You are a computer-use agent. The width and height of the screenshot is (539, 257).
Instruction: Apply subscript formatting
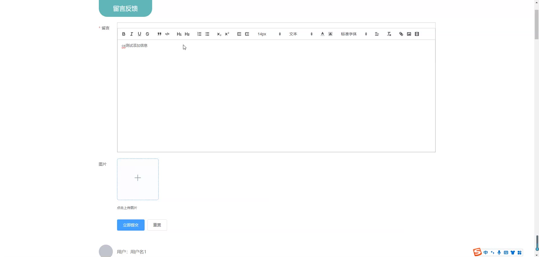(x=219, y=34)
